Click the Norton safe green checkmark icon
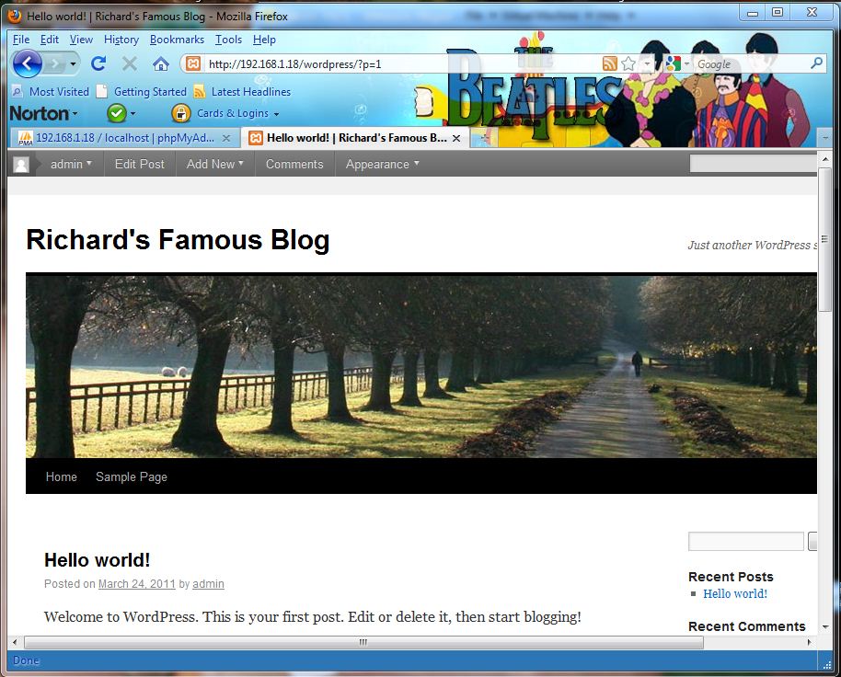The width and height of the screenshot is (841, 677). 116,113
